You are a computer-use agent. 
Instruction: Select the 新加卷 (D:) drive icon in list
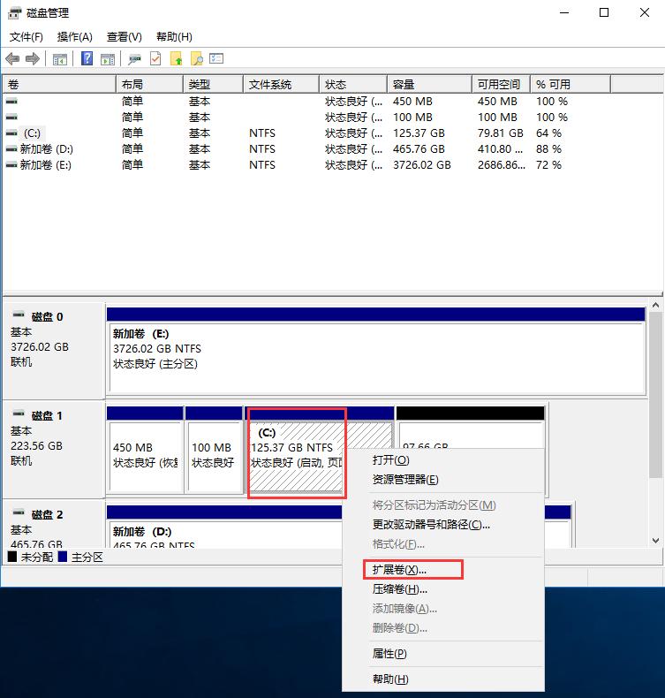point(11,149)
